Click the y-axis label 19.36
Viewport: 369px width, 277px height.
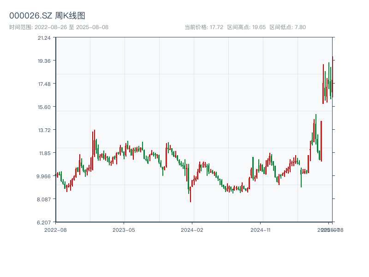click(x=44, y=61)
